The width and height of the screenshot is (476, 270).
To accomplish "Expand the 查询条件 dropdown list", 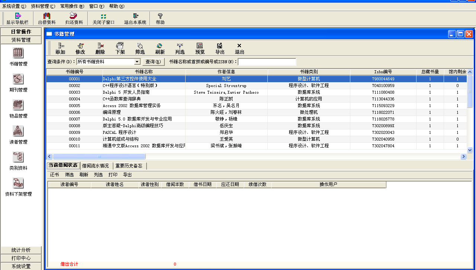I will 137,62.
